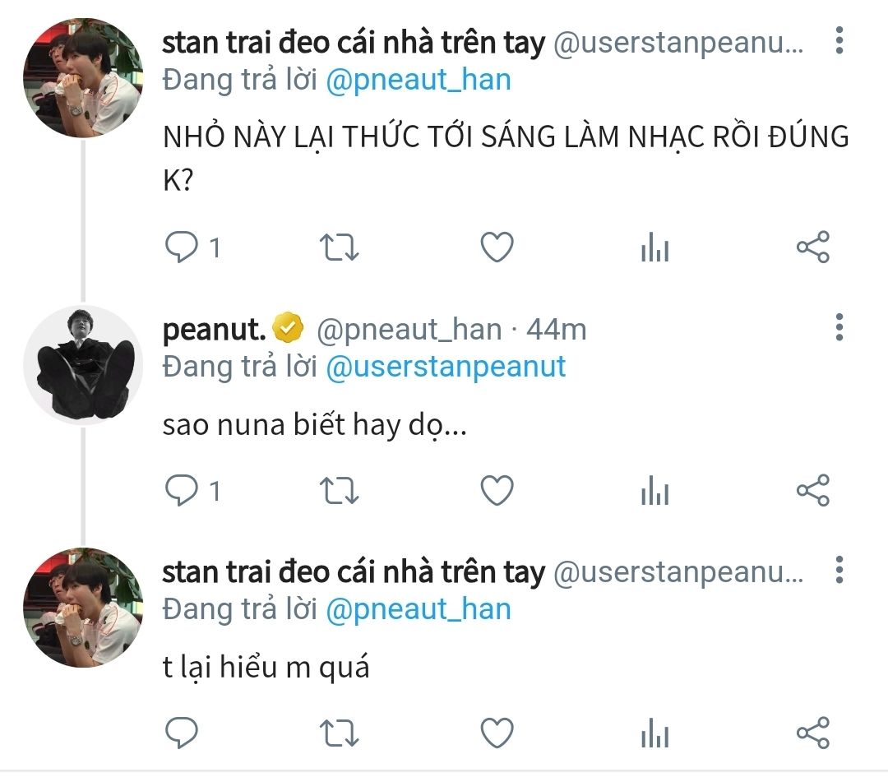Share the "t lại hiểu m quá" tweet
888x777 pixels.
coord(813,732)
